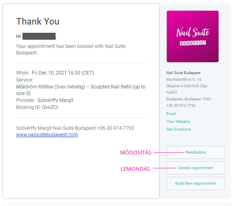Visit www.nailsuitebudapest.com link
The image size is (237, 206).
(47, 135)
